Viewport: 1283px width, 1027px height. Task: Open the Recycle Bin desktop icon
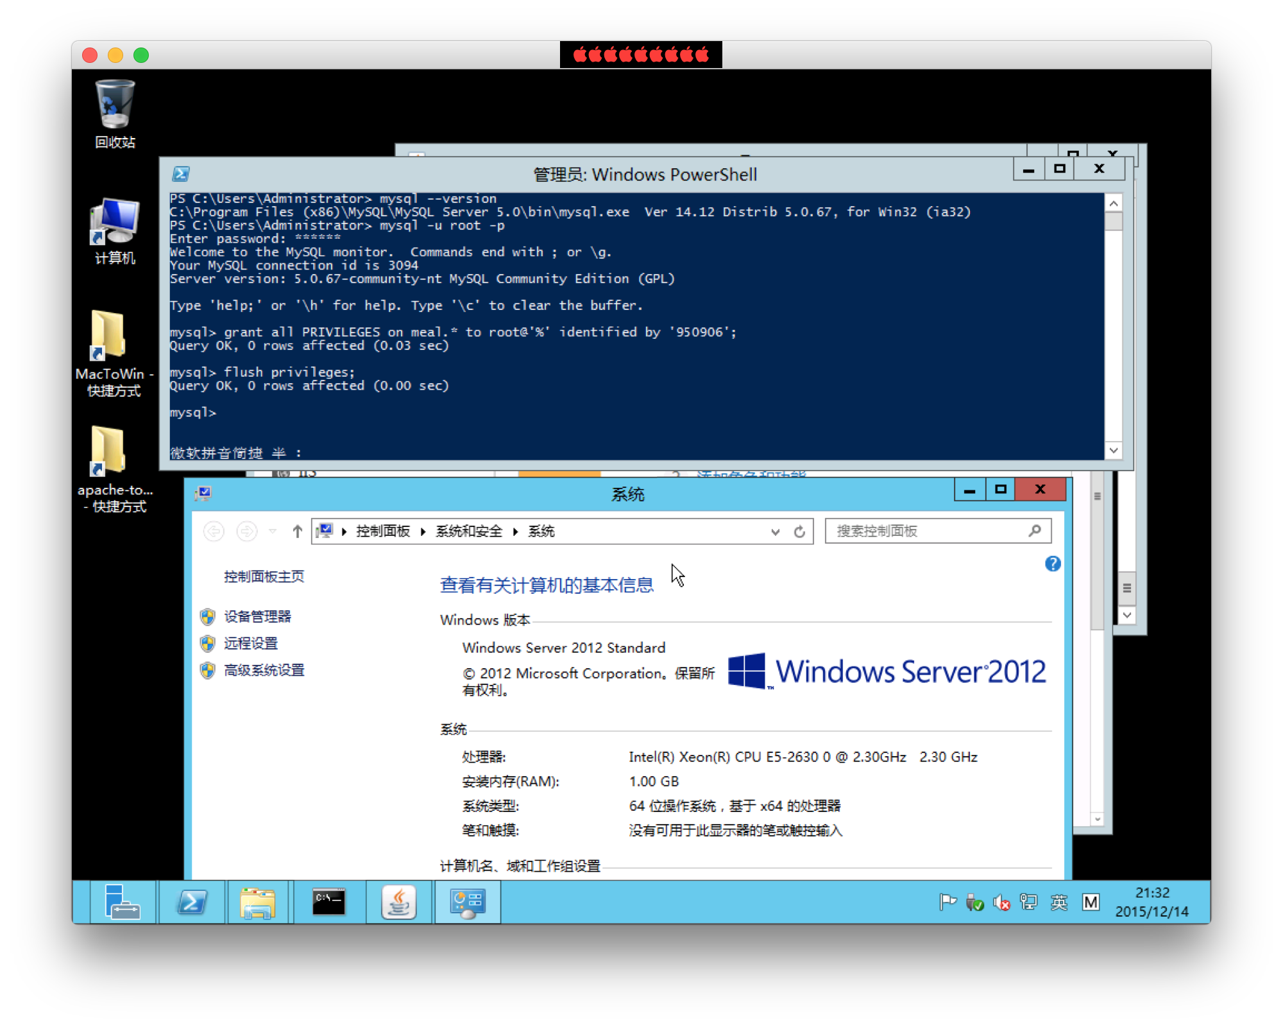pyautogui.click(x=115, y=114)
